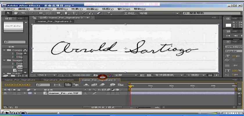Select the Selection arrow tool

tap(8, 13)
